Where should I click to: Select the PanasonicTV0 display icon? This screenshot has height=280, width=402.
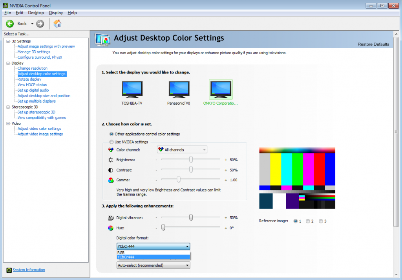tap(179, 90)
